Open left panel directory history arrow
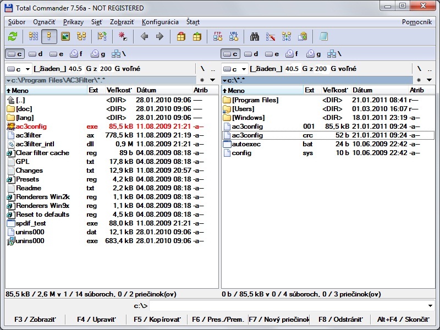Image resolution: width=440 pixels, height=330 pixels. [x=213, y=80]
